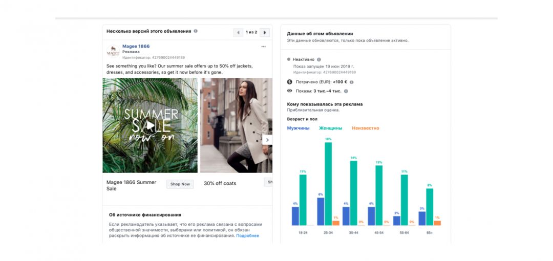Go to next ad version arrow

pyautogui.click(x=265, y=32)
